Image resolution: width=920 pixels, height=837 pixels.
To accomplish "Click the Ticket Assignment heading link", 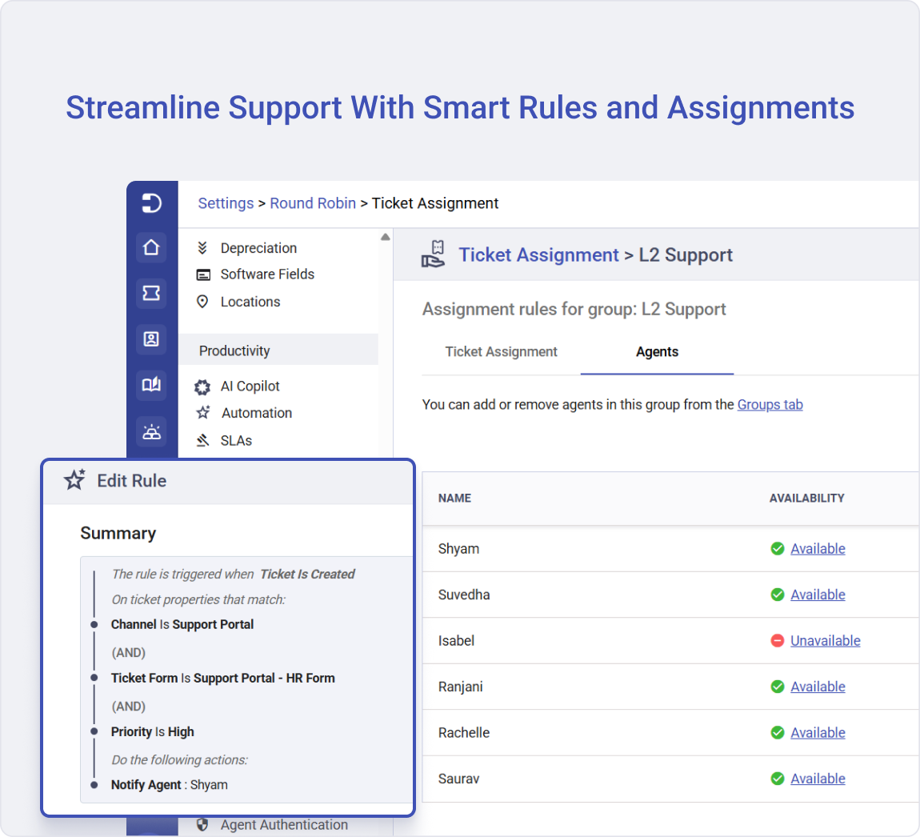I will (538, 254).
